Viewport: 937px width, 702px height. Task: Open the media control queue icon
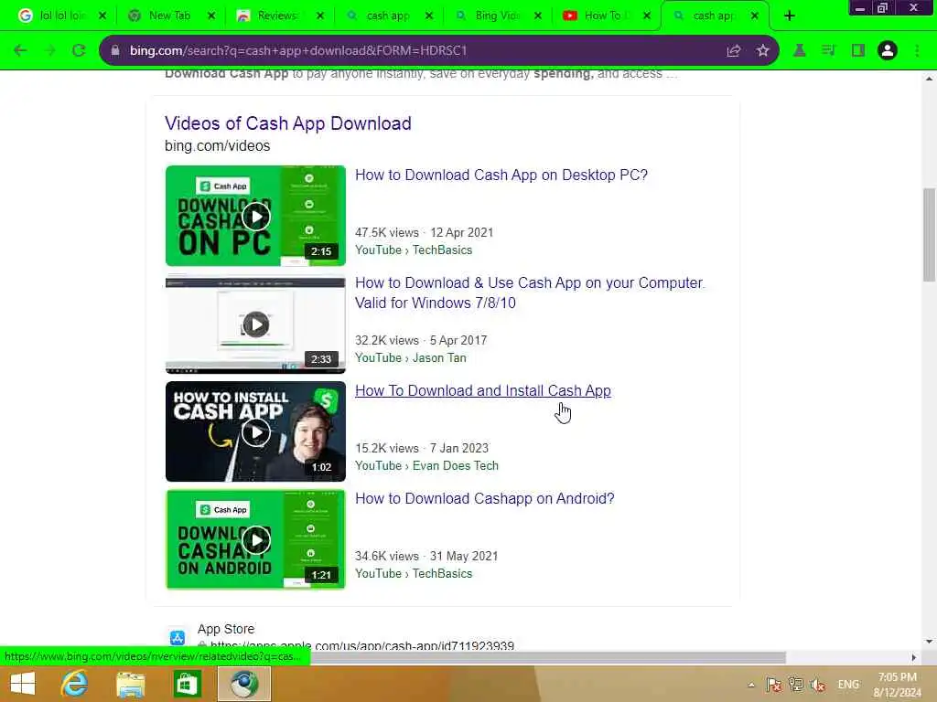[x=828, y=51]
